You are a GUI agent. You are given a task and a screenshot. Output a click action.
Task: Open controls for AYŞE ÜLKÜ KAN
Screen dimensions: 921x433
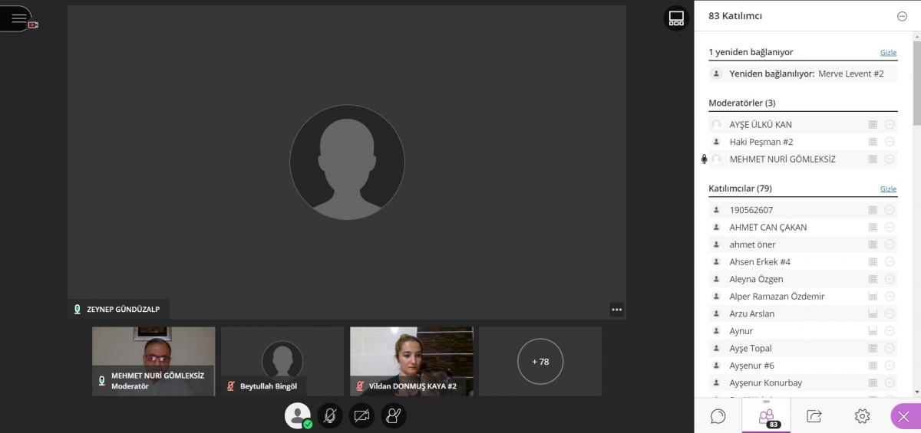pyautogui.click(x=890, y=124)
